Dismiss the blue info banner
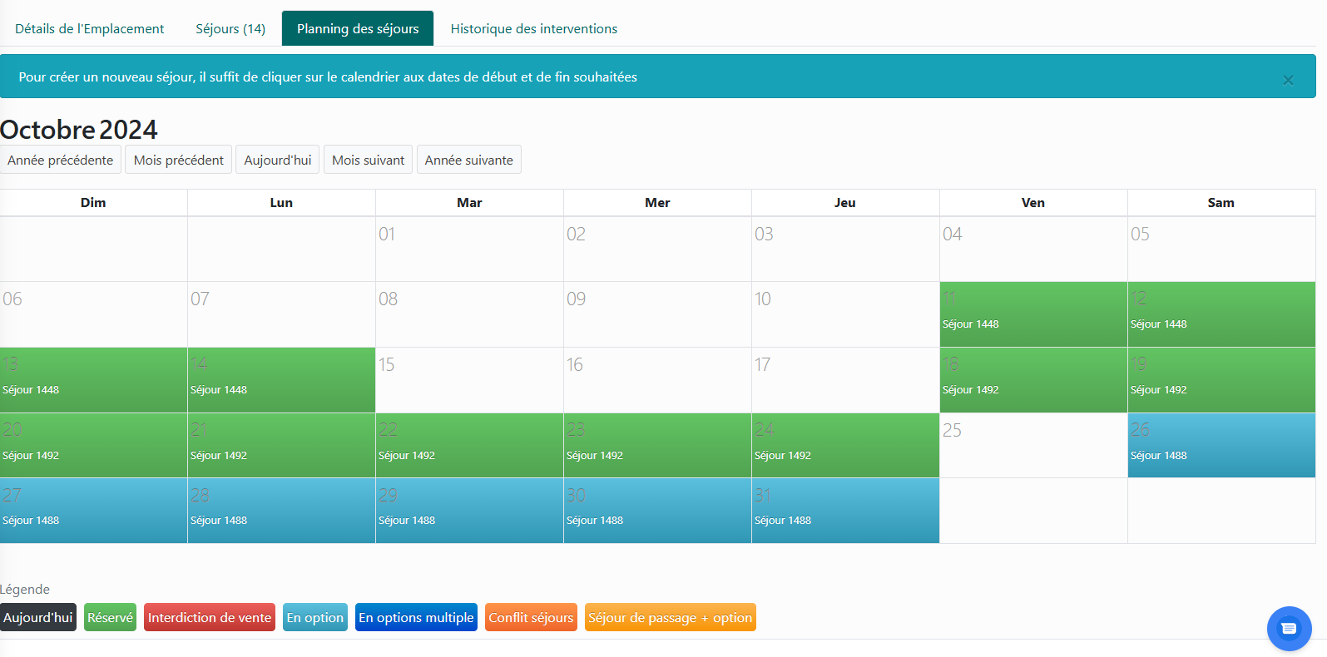 coord(1287,80)
